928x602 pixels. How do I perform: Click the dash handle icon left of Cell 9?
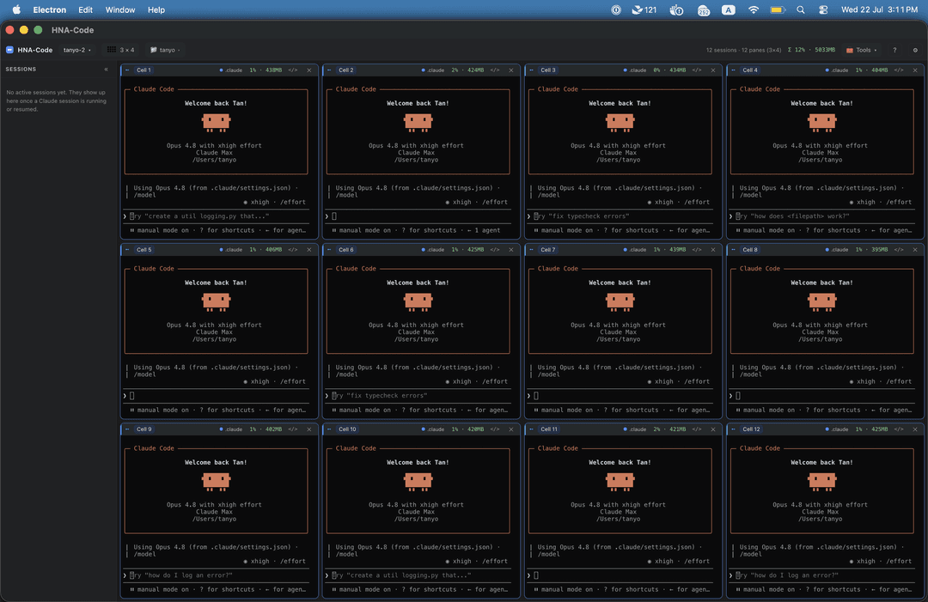point(127,429)
